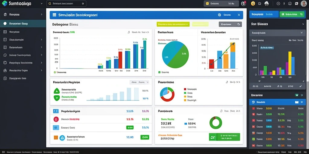This screenshot has height=154, width=309.
Task: Click the large green button under the green donut
Action: point(225,137)
